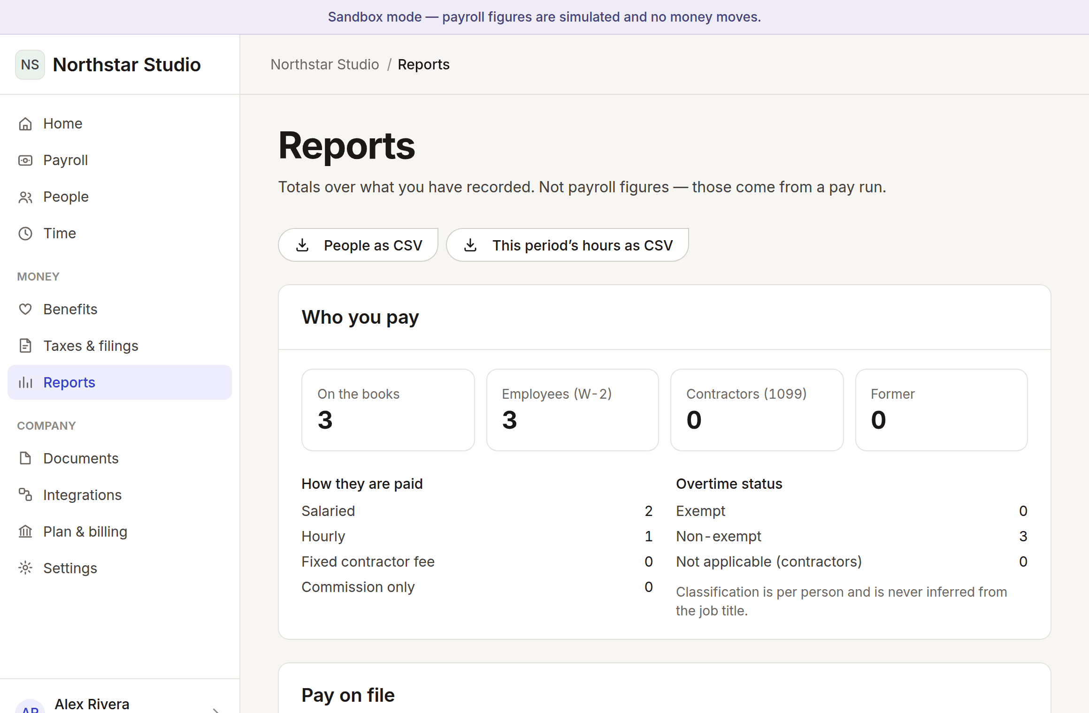
Task: Open the Time menu item
Action: coord(120,234)
